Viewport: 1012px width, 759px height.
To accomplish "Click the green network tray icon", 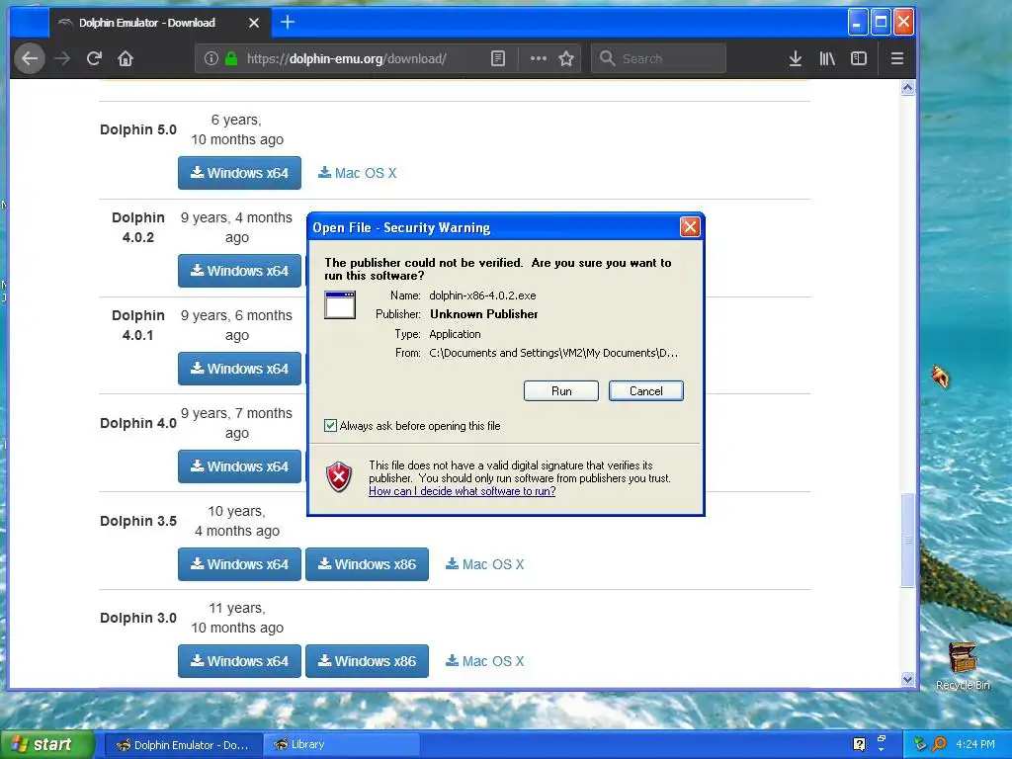I will click(x=920, y=744).
